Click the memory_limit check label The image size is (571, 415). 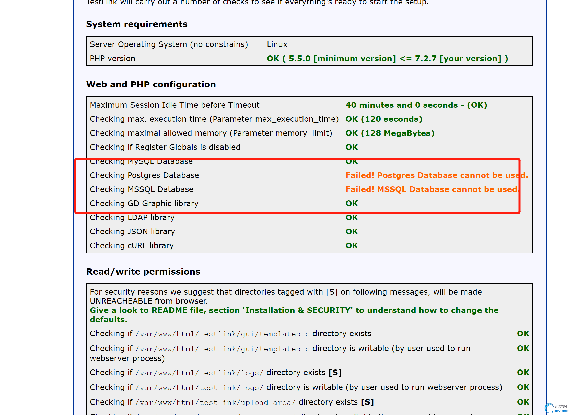(x=211, y=133)
